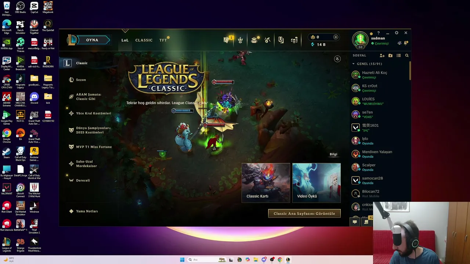
Task: Select friend KS cr0ot
Action: pyautogui.click(x=380, y=88)
